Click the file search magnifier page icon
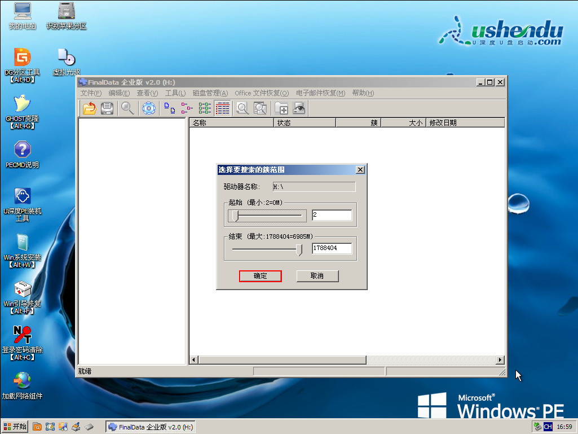Screen dimensions: 578x434 242,108
